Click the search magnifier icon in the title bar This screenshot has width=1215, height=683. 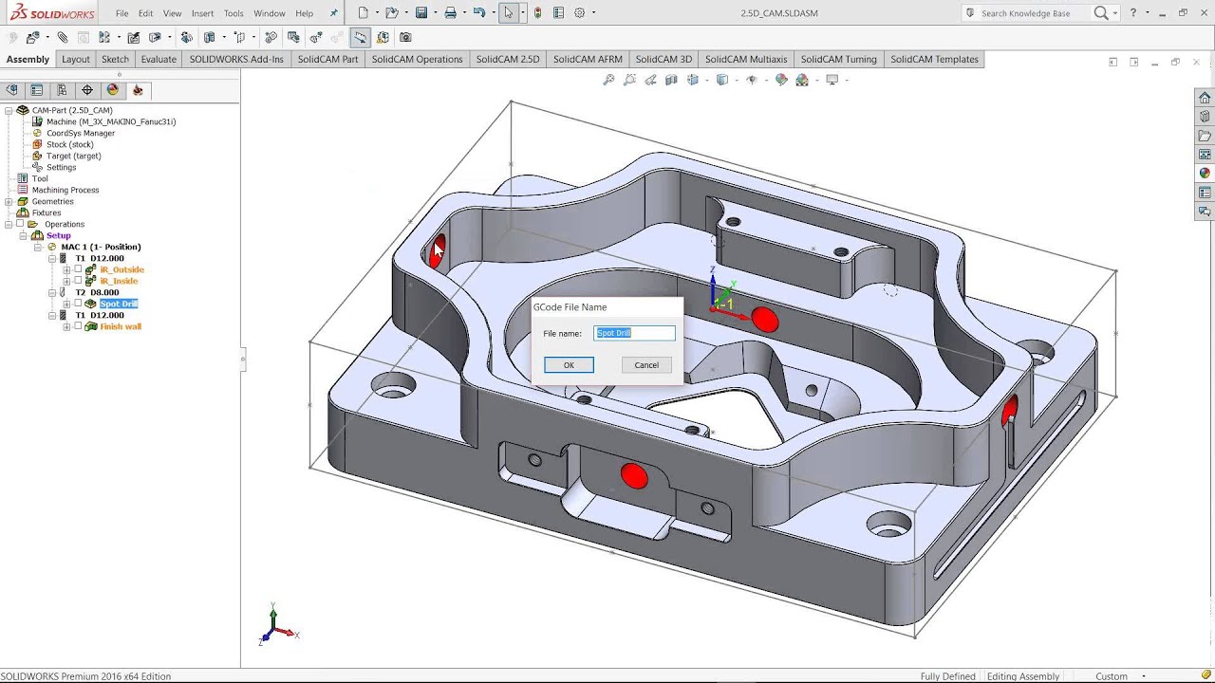point(1101,13)
